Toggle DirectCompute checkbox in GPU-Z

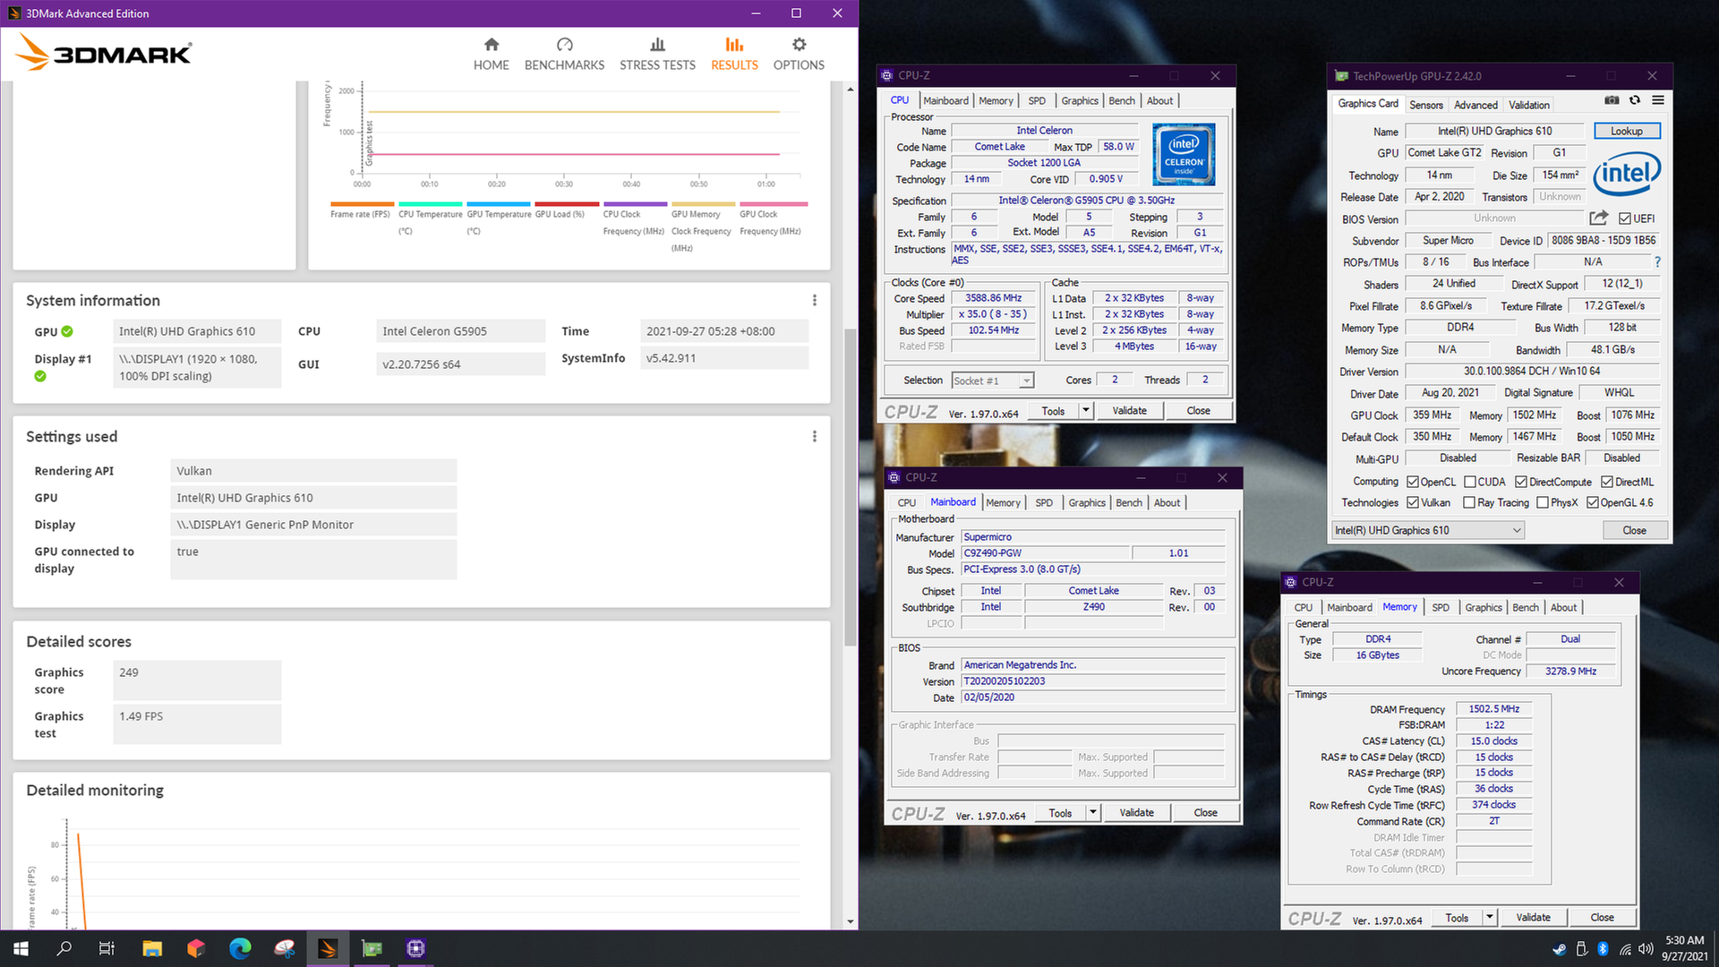pyautogui.click(x=1520, y=482)
